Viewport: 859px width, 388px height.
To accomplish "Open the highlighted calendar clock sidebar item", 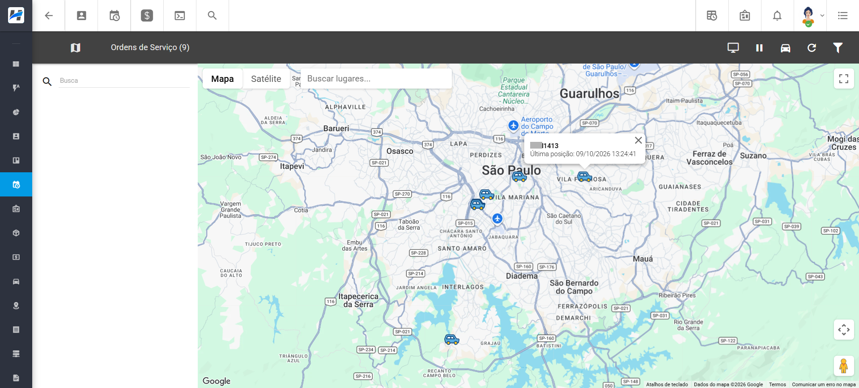I will (x=16, y=184).
